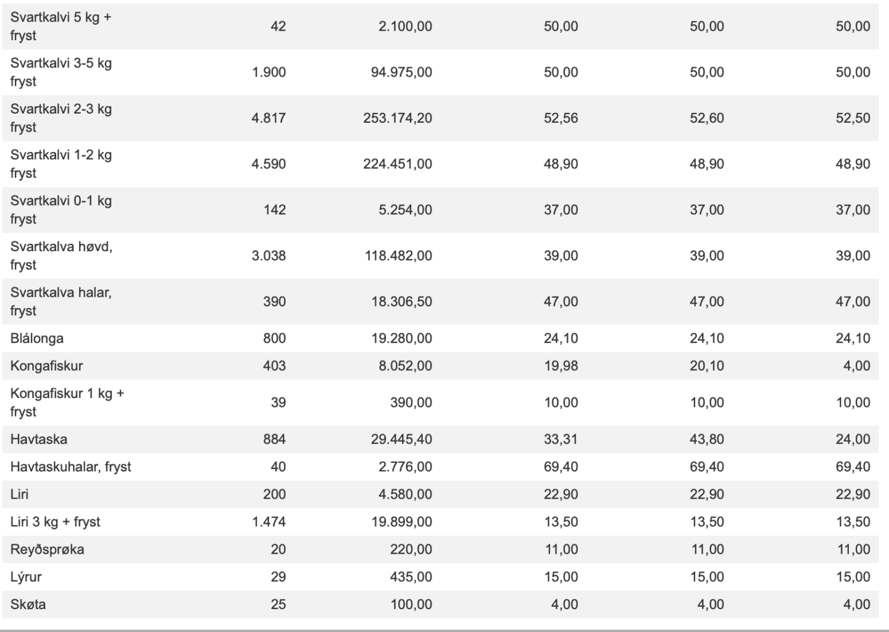Select the 19,98 average price for Kongafiskur
This screenshot has width=889, height=632.
click(561, 366)
